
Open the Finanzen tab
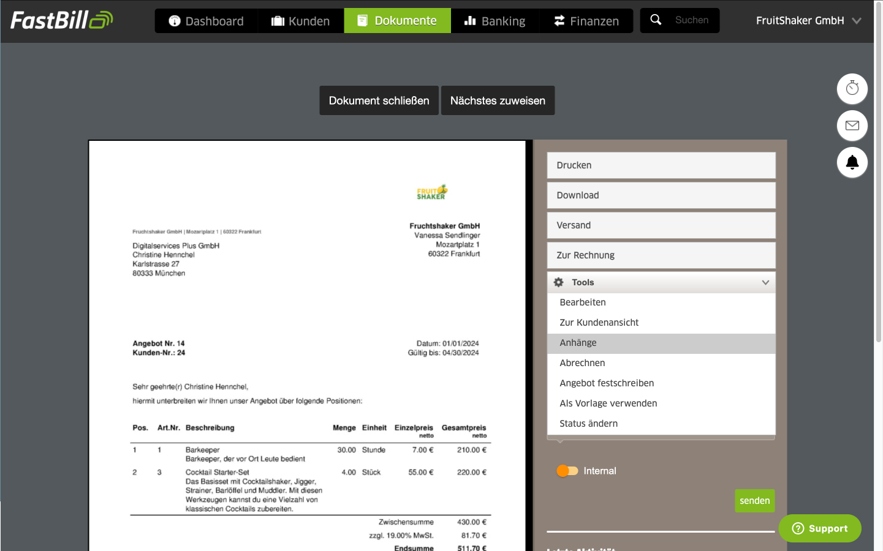[586, 21]
